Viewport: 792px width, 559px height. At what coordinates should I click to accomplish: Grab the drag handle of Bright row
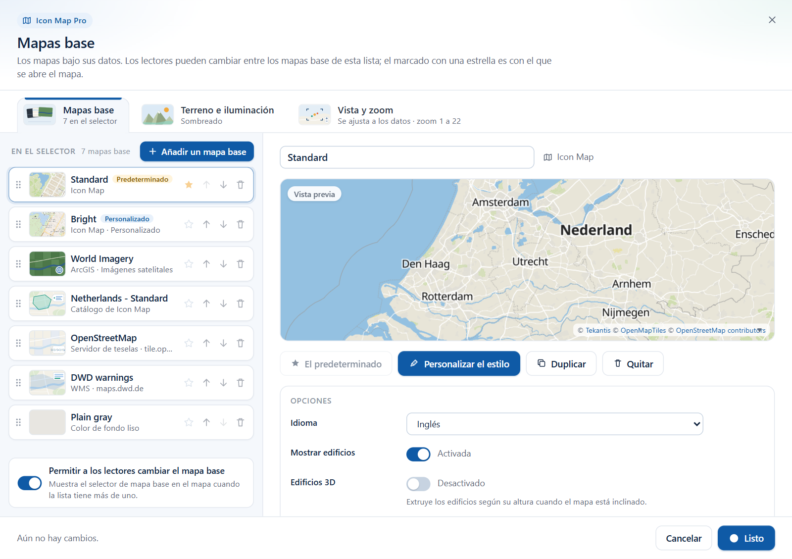18,224
